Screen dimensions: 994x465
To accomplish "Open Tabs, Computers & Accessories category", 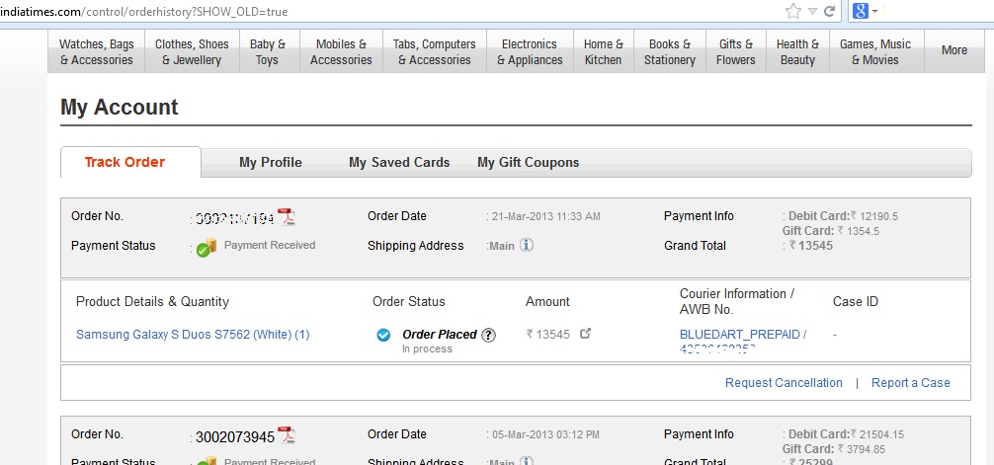I will click(434, 52).
